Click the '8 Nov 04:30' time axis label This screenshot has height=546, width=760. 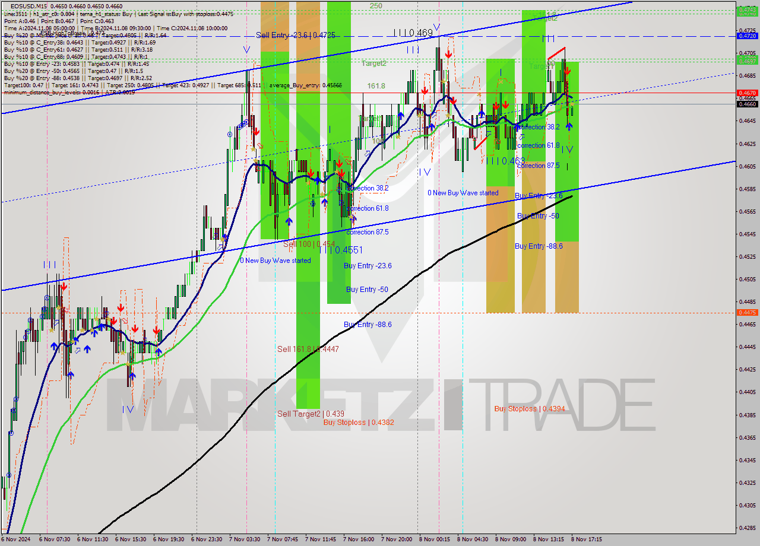(473, 539)
